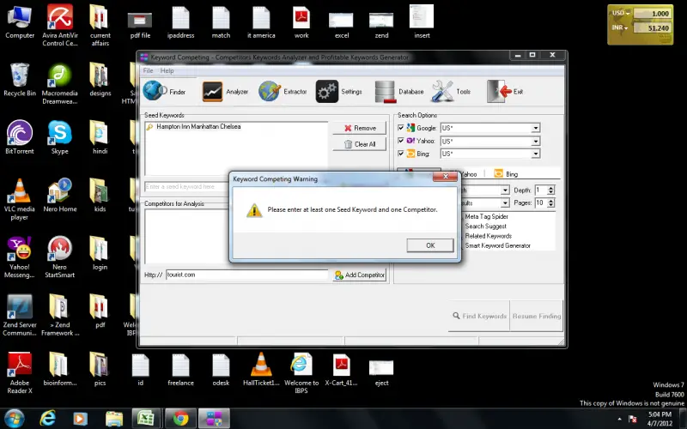Expand the Bing country dropdown
Screen dimensions: 687x429
[x=535, y=154]
